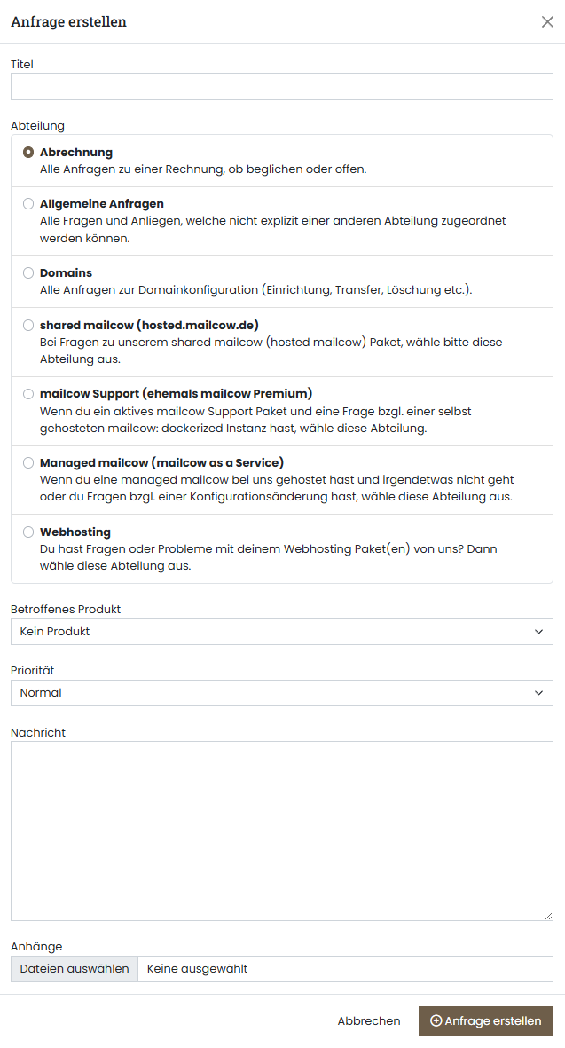Select the Abrechnung department
The height and width of the screenshot is (1048, 565).
click(x=27, y=150)
